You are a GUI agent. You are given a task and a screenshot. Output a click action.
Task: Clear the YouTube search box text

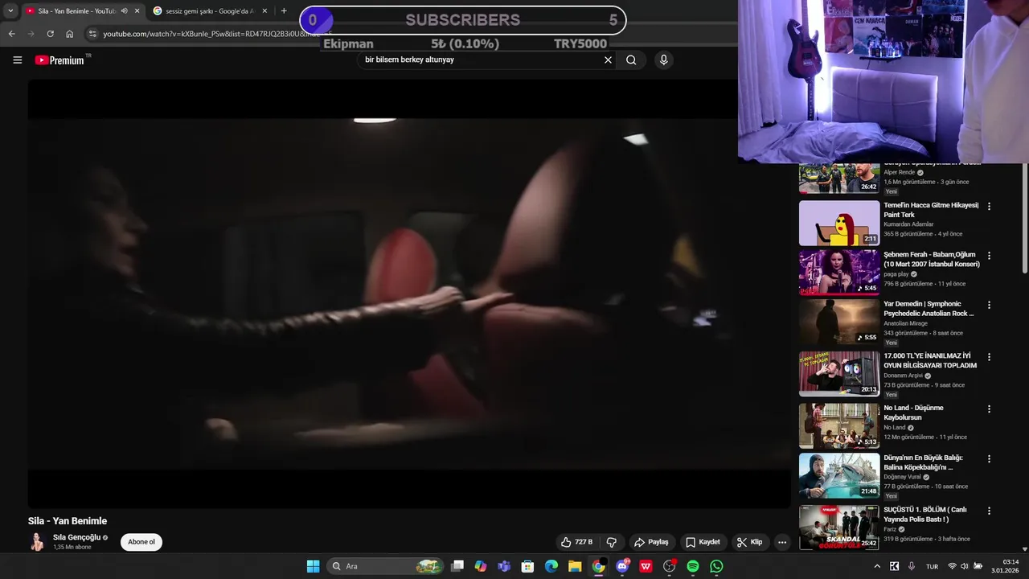click(608, 60)
